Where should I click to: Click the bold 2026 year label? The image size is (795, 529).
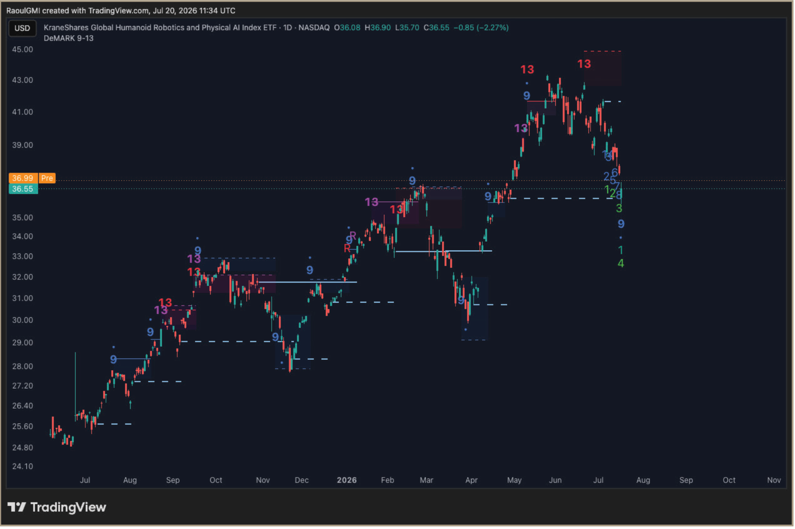[347, 481]
